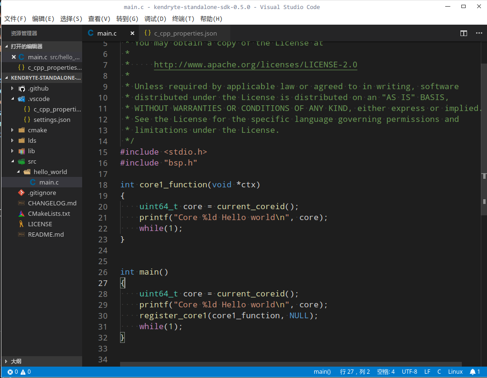This screenshot has width=487, height=378.
Task: Click the Apache license URL link
Action: (x=255, y=65)
